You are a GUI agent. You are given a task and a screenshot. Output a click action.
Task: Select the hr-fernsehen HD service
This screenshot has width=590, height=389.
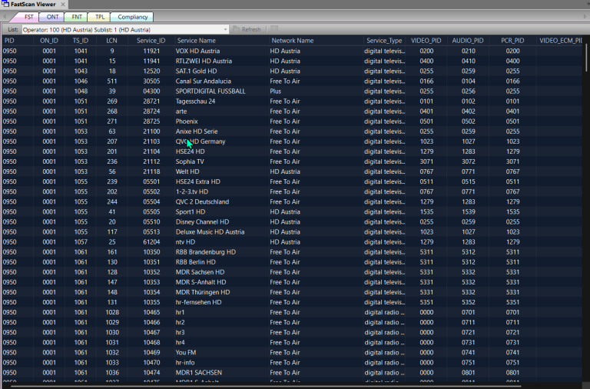[x=198, y=302]
